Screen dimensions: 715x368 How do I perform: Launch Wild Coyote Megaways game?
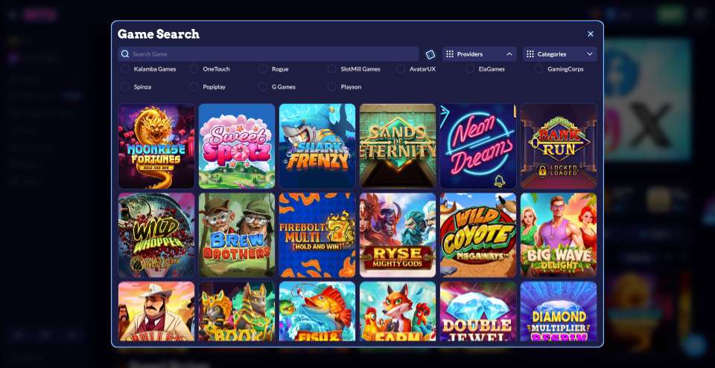point(478,235)
